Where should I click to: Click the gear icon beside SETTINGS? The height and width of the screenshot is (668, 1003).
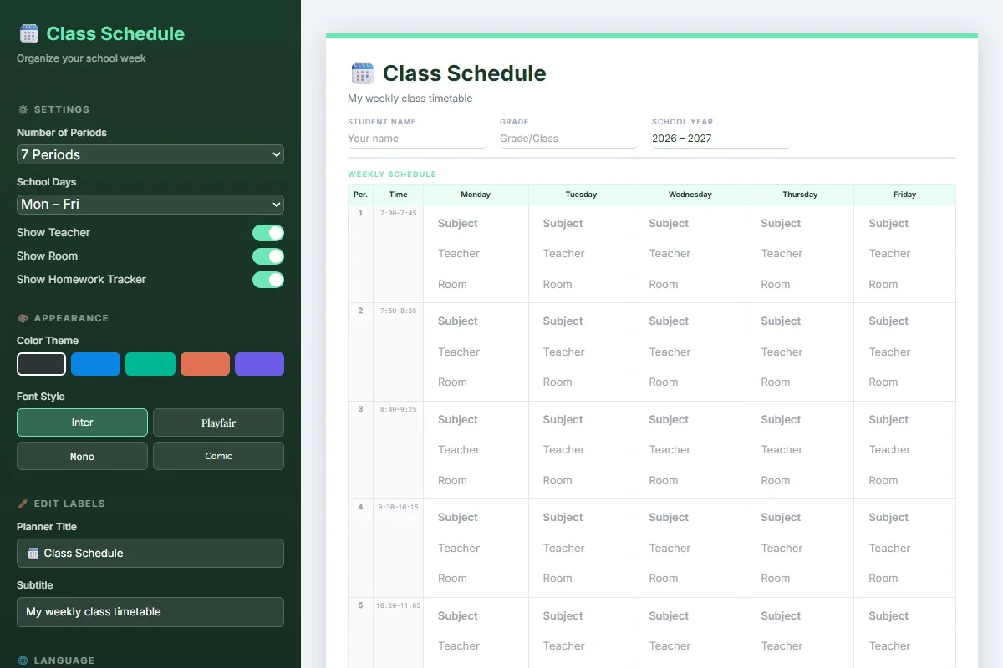point(23,109)
